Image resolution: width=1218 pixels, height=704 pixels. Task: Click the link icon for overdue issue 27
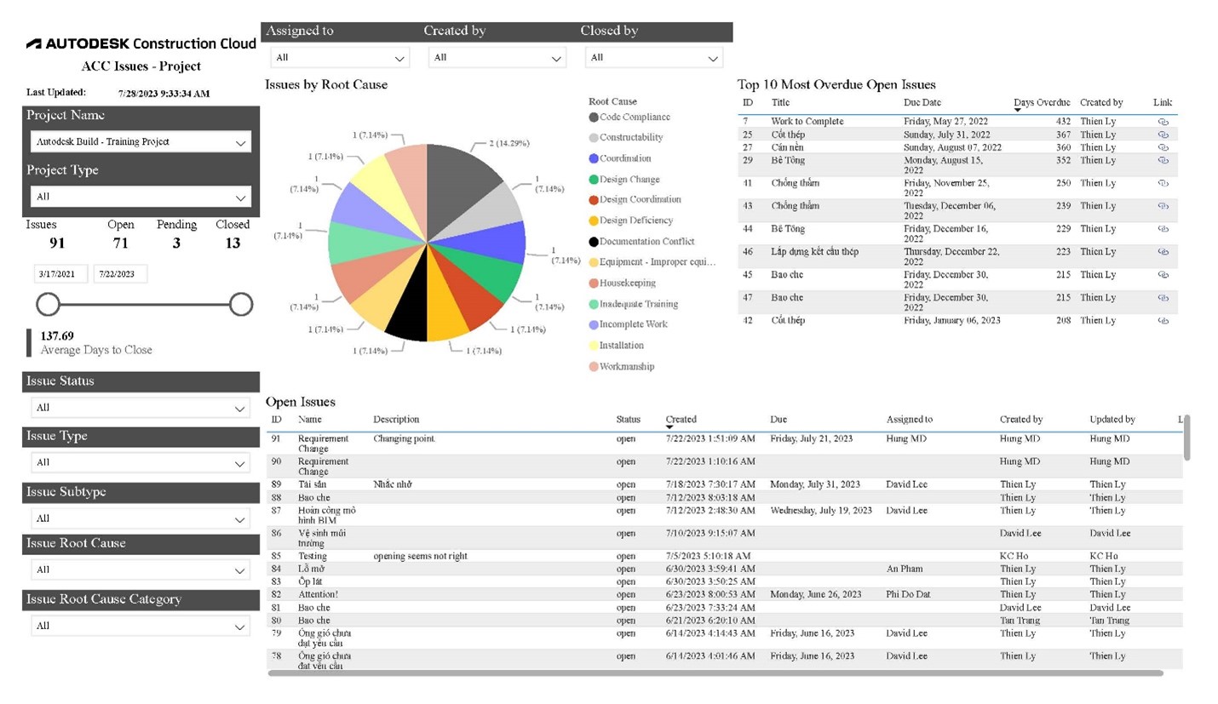point(1163,147)
